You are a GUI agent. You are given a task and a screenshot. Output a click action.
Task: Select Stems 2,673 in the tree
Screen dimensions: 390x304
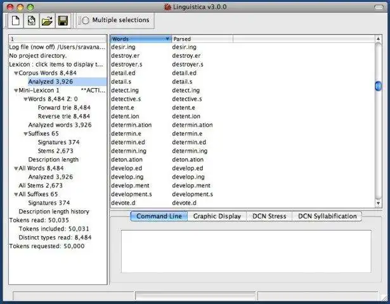tap(55, 151)
